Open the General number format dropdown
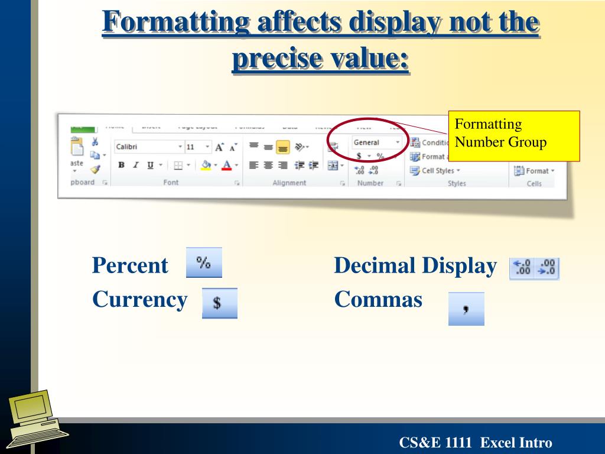This screenshot has height=454, width=605. point(398,142)
